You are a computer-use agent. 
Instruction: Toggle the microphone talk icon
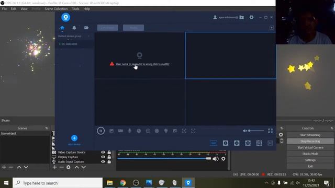[x=129, y=131]
